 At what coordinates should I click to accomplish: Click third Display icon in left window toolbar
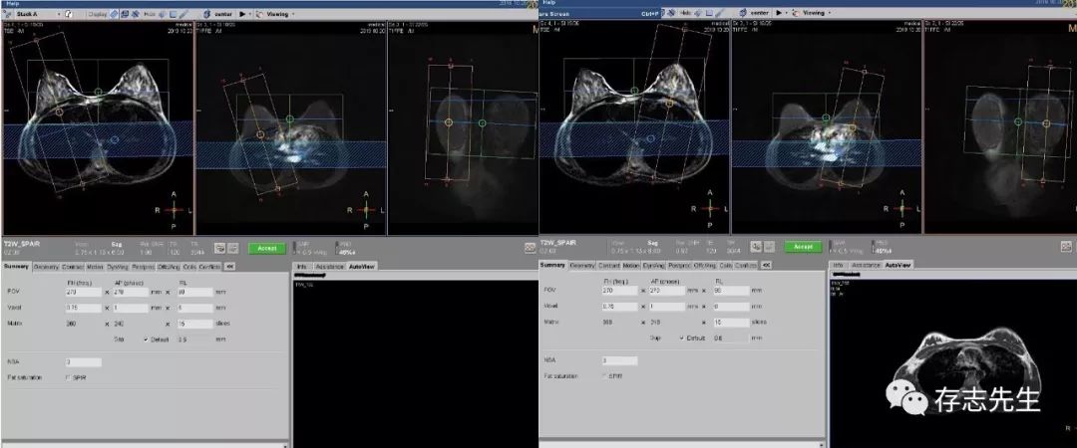pos(136,14)
